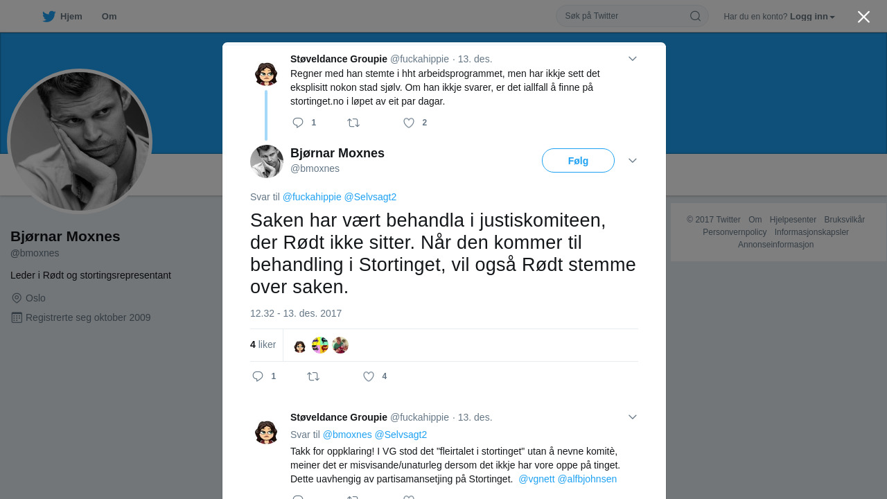Like the top Støveldance Groupie tweet

coord(409,123)
